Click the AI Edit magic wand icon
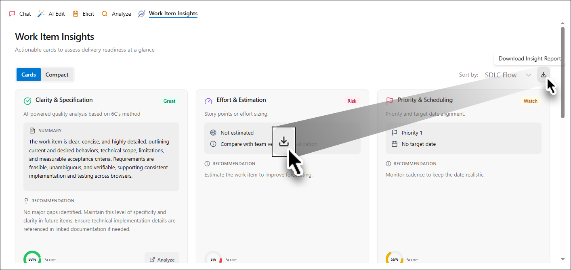This screenshot has width=571, height=270. (x=41, y=14)
